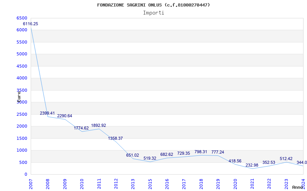Click the 4500 y-axis tick label
Screen dimensions: 307x191
point(21,66)
